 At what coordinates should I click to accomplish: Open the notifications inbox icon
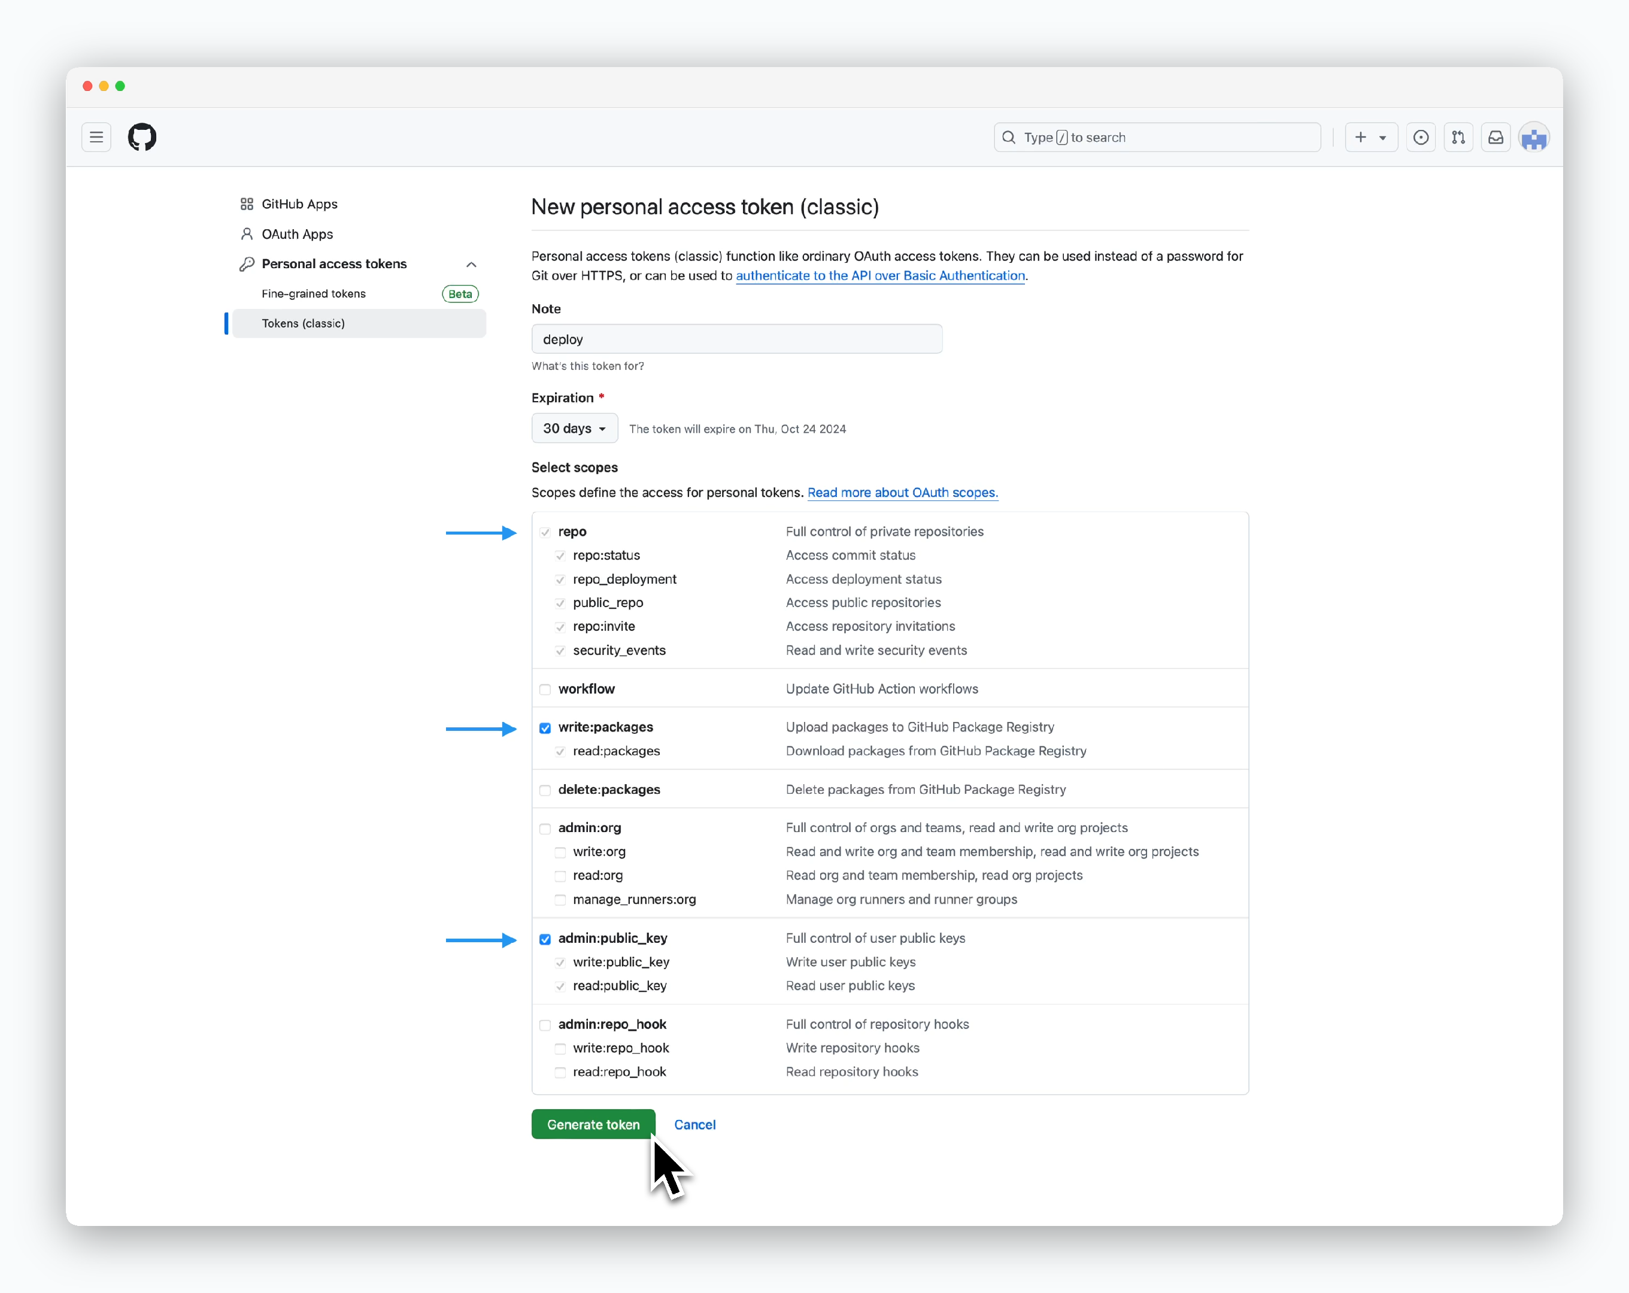[1495, 138]
